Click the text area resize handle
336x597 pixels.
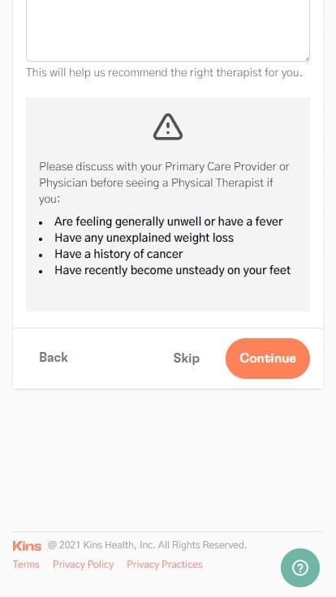pos(307,58)
